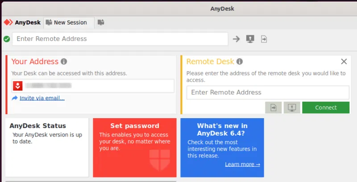
Task: Click the Remote Desk address input field
Action: click(x=268, y=92)
